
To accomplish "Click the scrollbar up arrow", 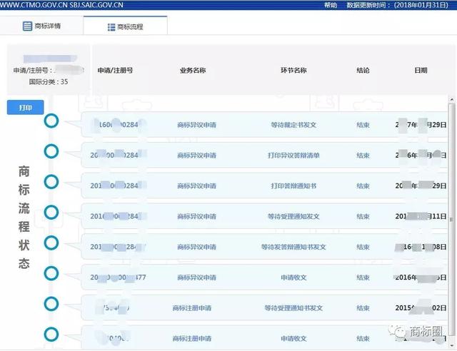I will tap(452, 100).
